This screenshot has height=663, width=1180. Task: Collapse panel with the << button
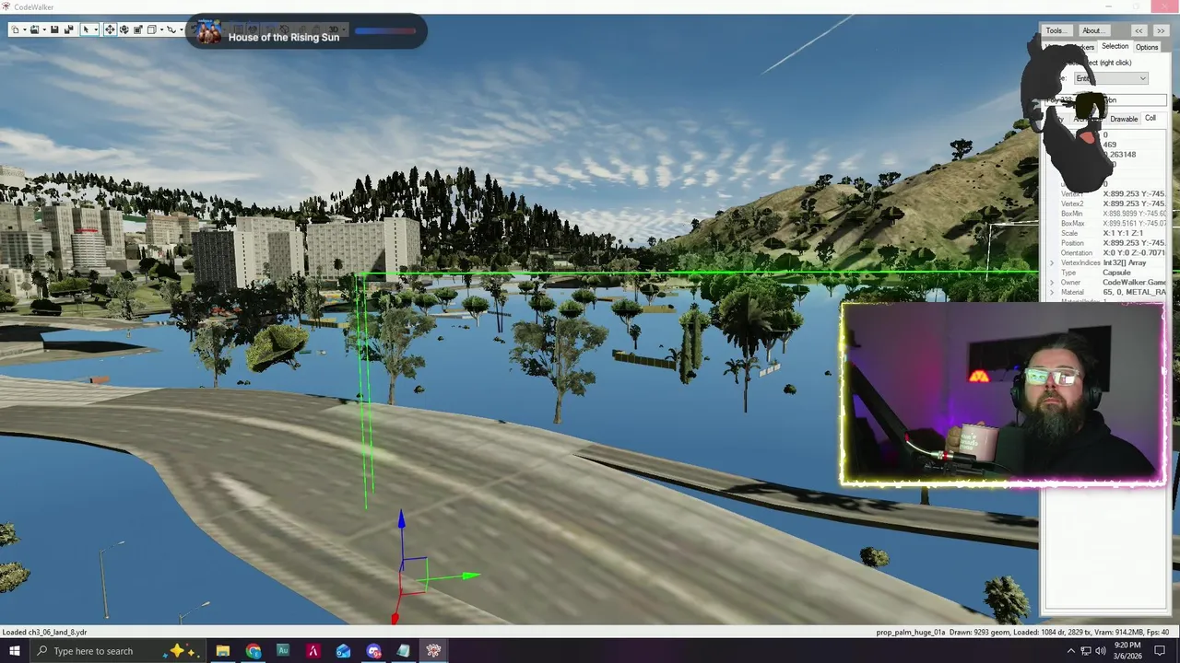tap(1139, 30)
